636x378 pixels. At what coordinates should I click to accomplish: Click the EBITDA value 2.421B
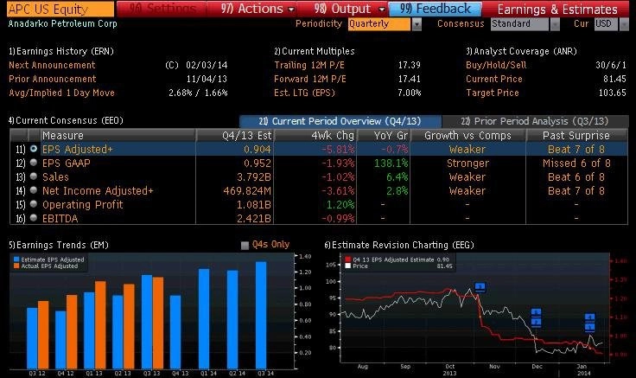(254, 219)
